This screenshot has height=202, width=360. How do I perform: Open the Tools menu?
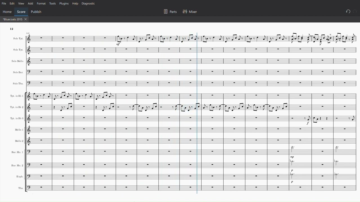click(52, 3)
